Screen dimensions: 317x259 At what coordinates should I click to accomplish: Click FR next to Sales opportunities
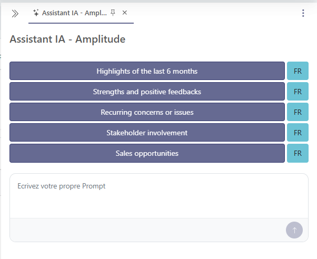(298, 153)
